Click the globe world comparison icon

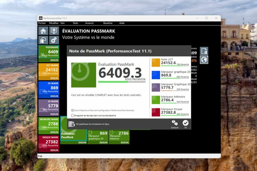[204, 60]
